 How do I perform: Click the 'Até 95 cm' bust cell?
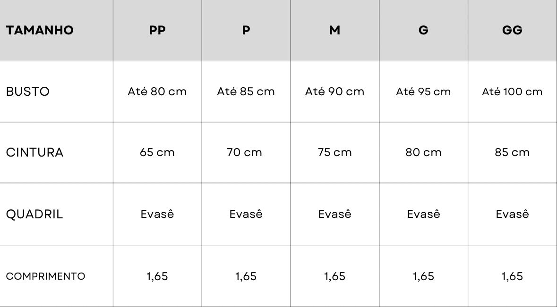(x=423, y=91)
